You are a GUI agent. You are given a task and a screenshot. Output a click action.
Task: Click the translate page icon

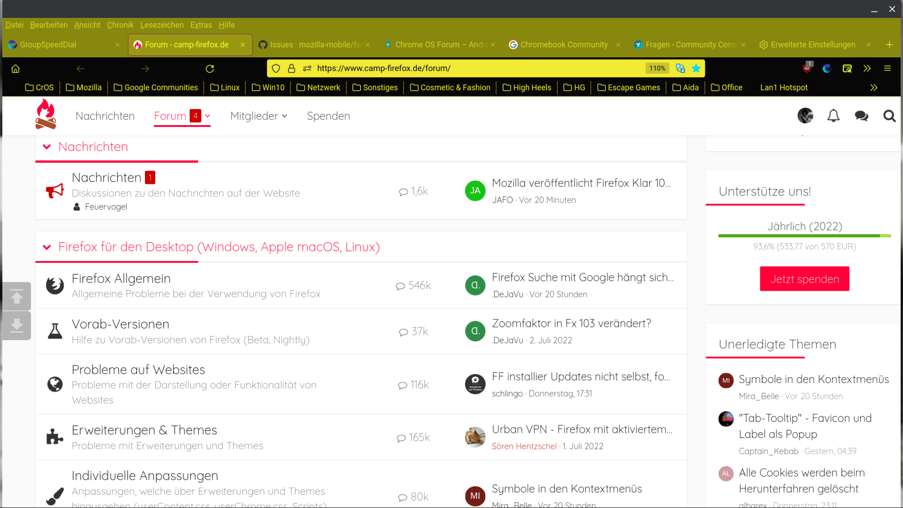click(680, 69)
